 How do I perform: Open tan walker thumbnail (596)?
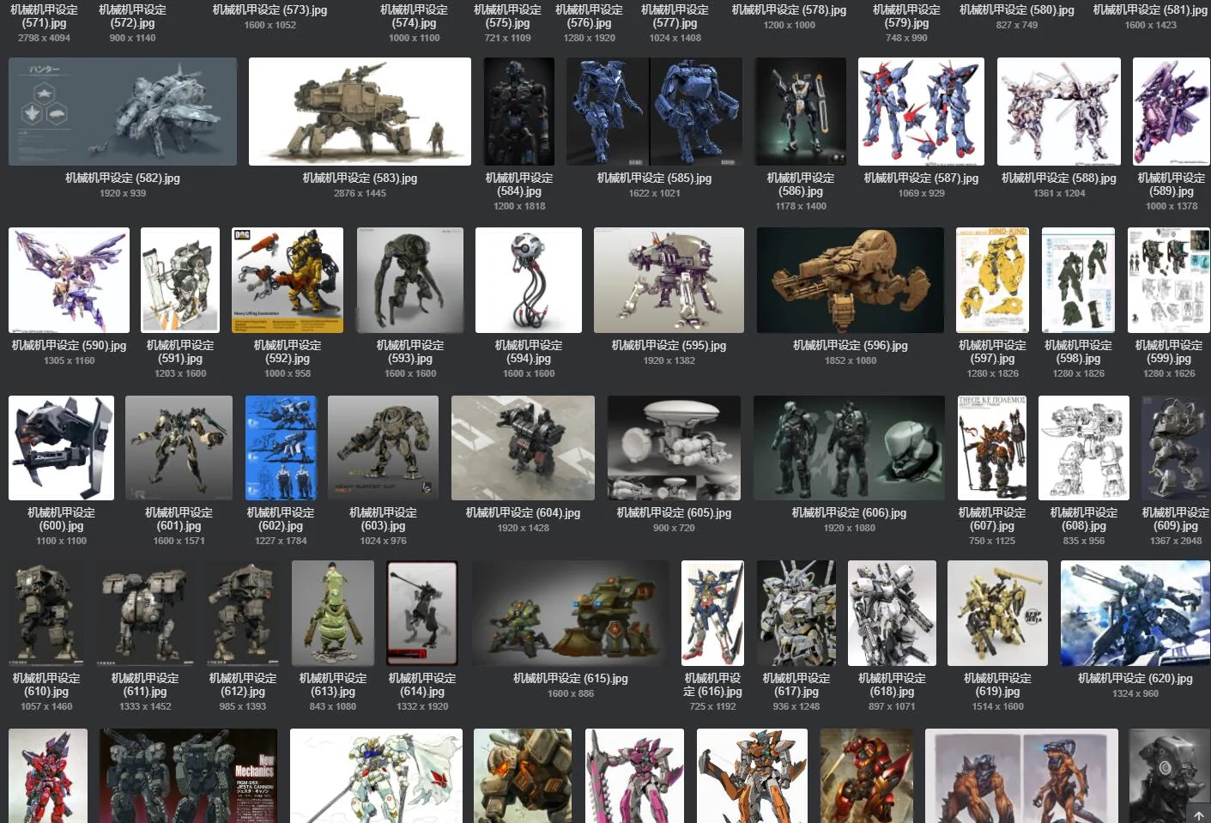[851, 280]
